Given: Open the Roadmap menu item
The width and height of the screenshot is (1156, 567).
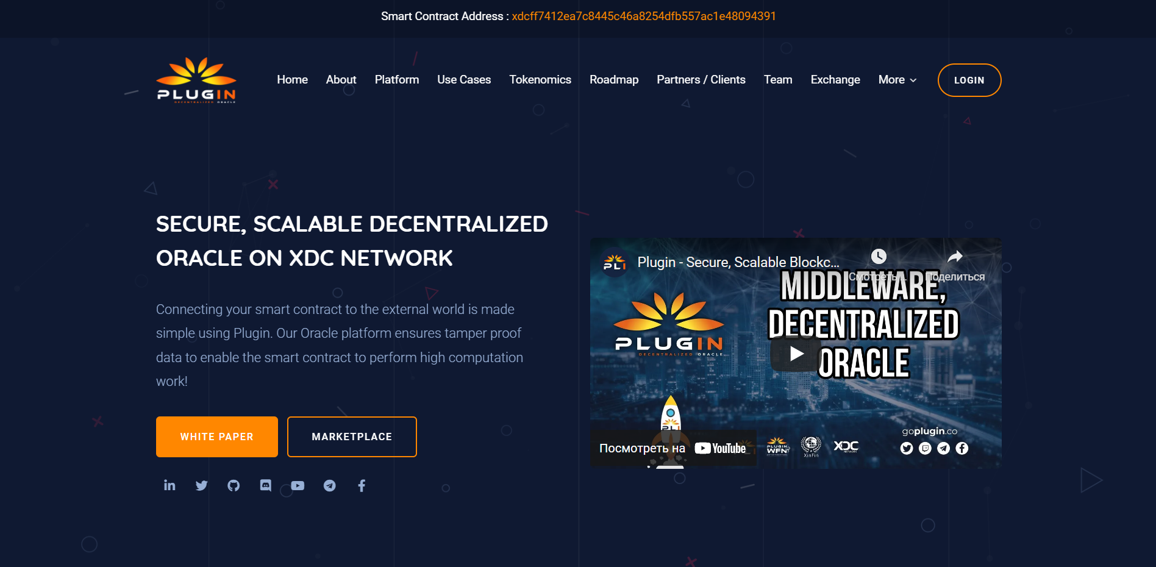Looking at the screenshot, I should 614,80.
